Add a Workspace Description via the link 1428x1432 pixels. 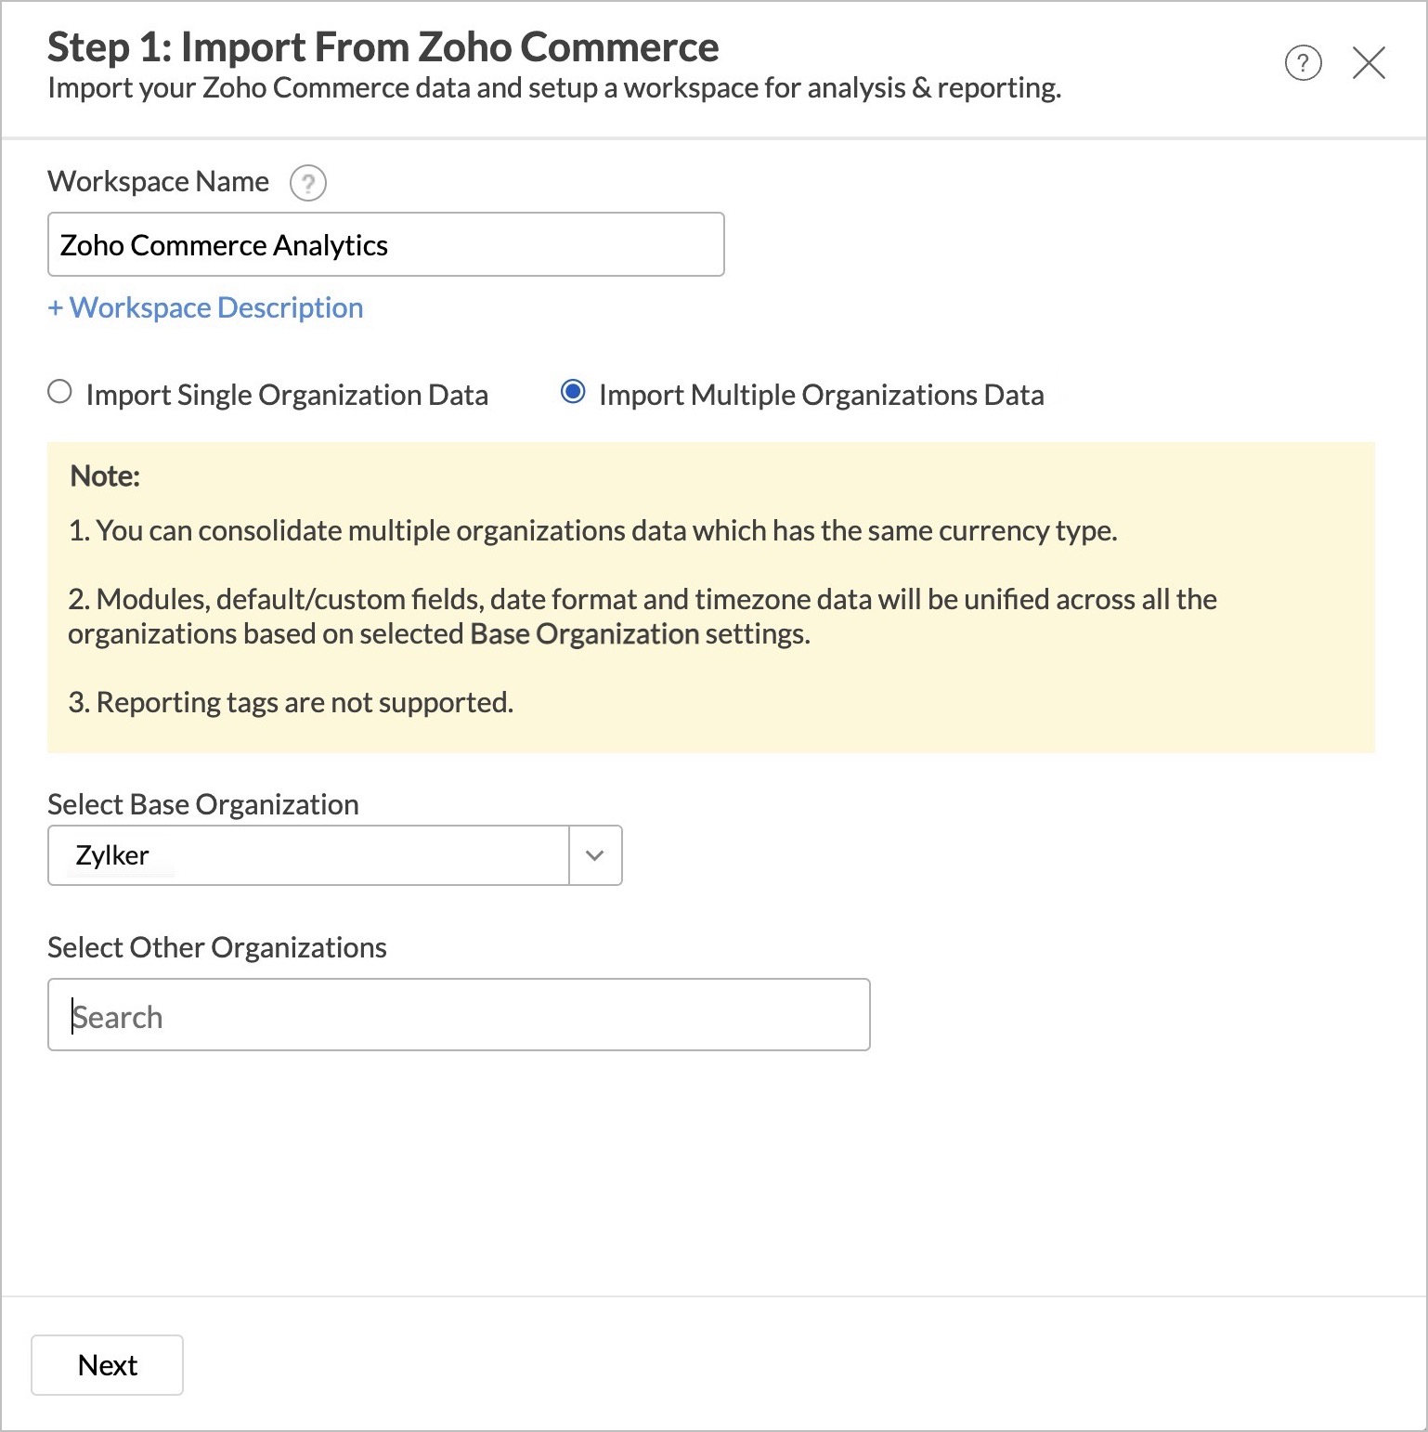click(x=205, y=308)
